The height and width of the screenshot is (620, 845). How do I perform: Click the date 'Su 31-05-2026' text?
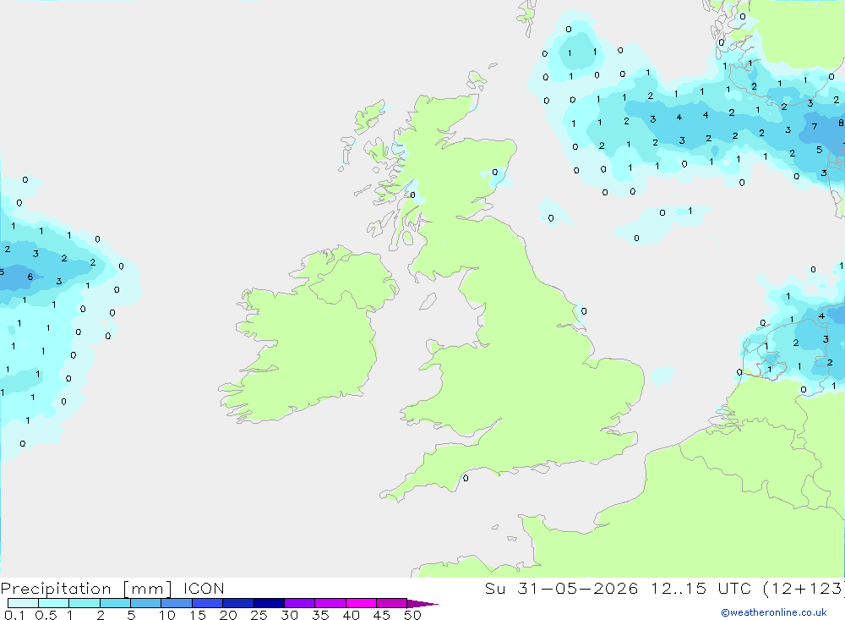pos(562,588)
